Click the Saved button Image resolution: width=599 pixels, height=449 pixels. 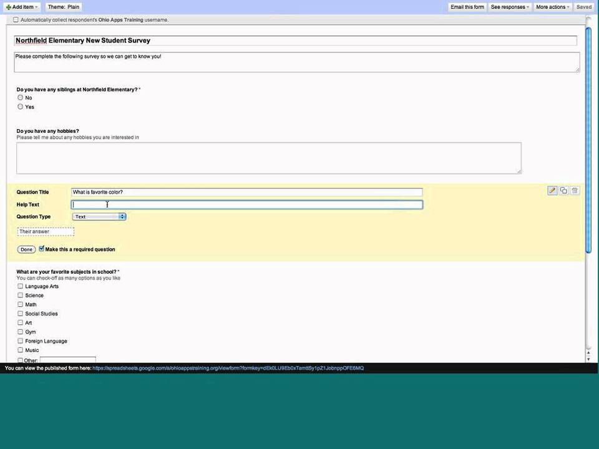tap(584, 7)
